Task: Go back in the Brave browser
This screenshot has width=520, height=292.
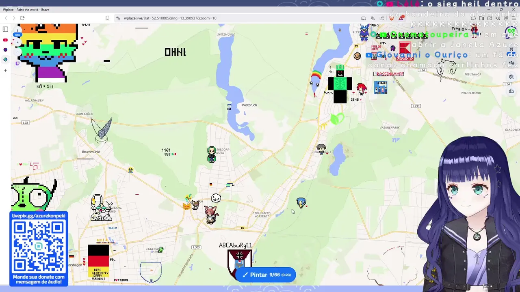Action: pyautogui.click(x=6, y=18)
